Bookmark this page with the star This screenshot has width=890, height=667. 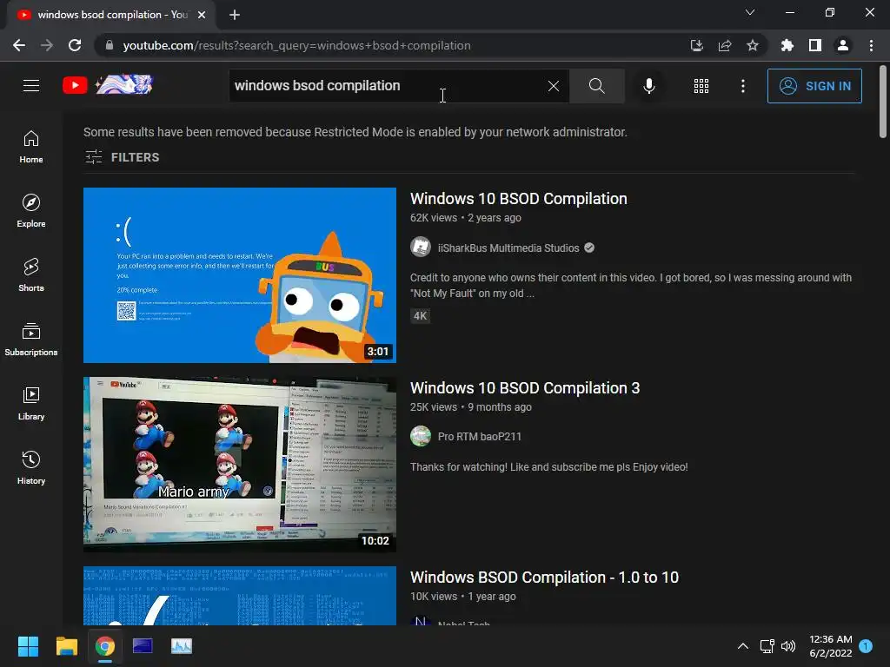[753, 45]
